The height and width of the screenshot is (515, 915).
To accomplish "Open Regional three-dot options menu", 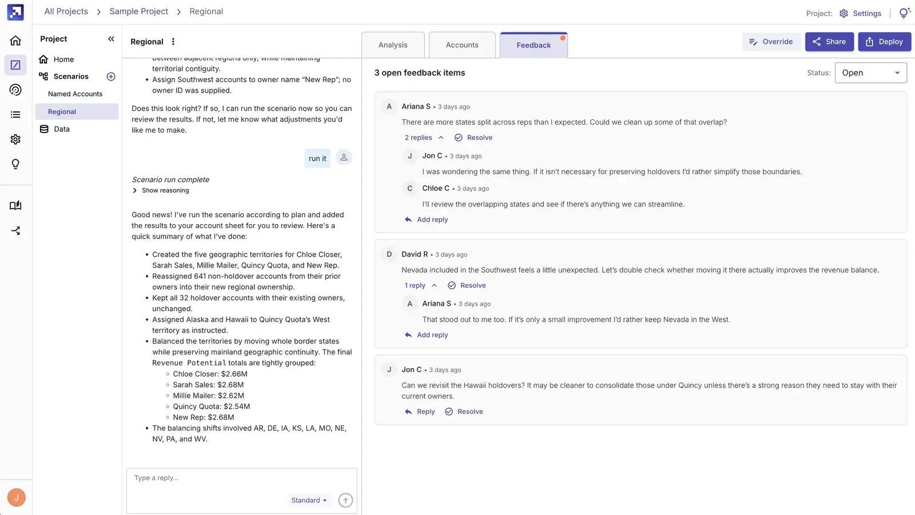I will pos(173,42).
